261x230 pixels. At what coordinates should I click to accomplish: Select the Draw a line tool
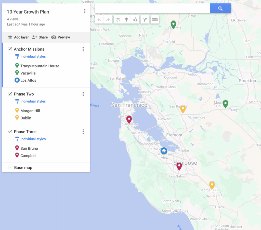tap(135, 20)
